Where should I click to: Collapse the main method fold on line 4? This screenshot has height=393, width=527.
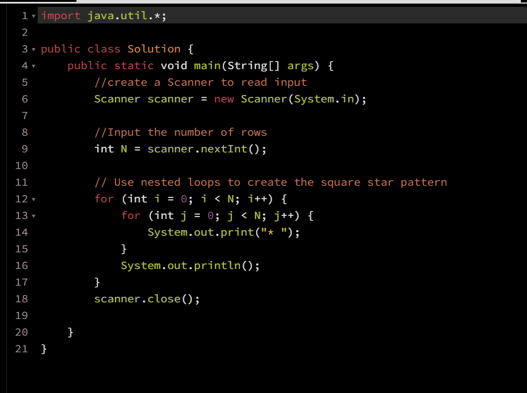[32, 65]
